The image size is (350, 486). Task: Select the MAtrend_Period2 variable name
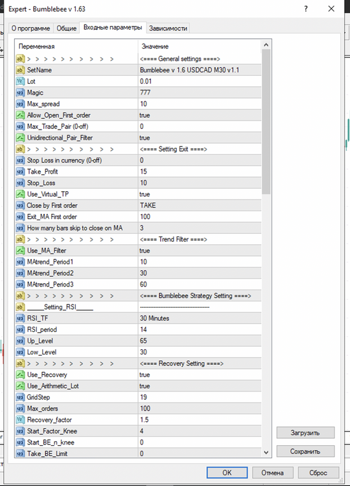[x=50, y=273]
